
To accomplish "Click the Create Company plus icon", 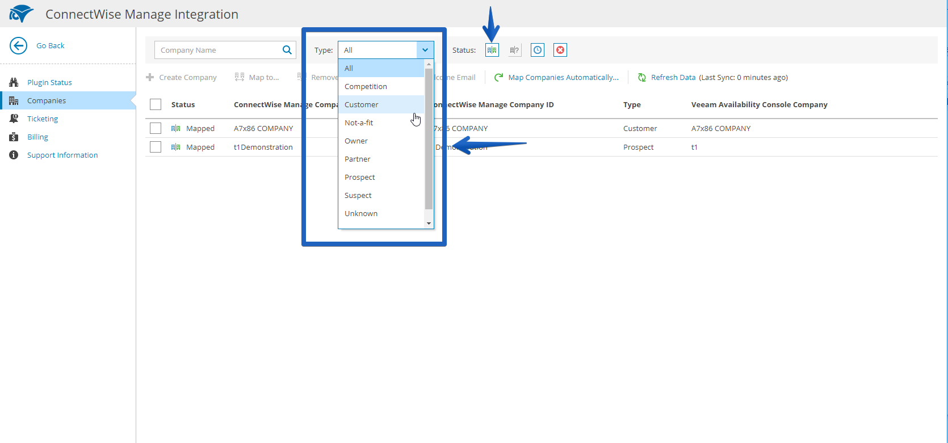I will (150, 77).
